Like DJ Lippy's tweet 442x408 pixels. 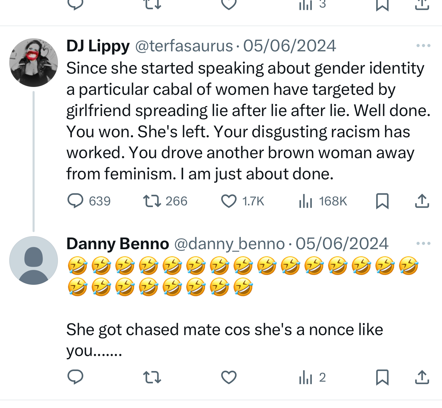pos(229,201)
